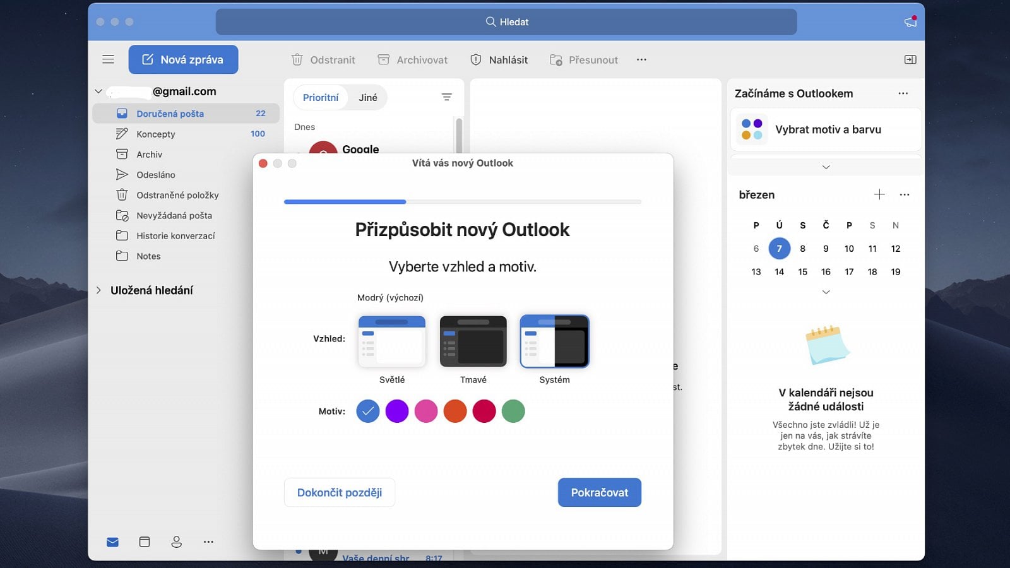Choose the blue theme color
The image size is (1010, 568).
coord(368,411)
